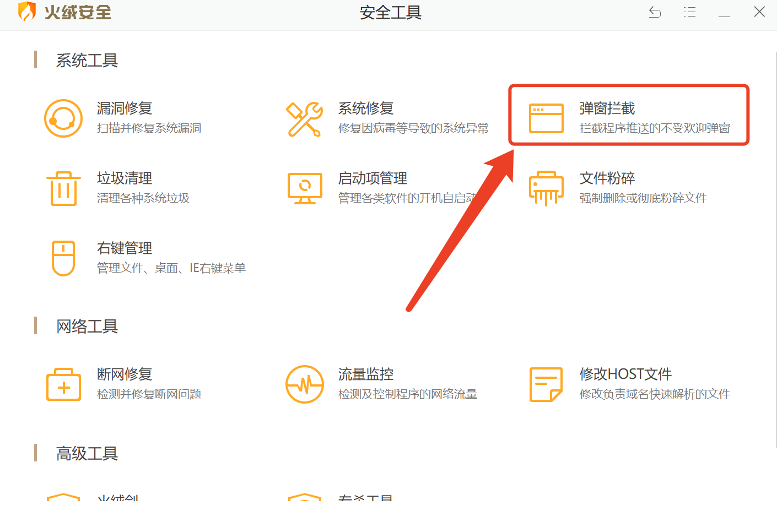Click description 扫描并修复系统漏洞

(149, 128)
